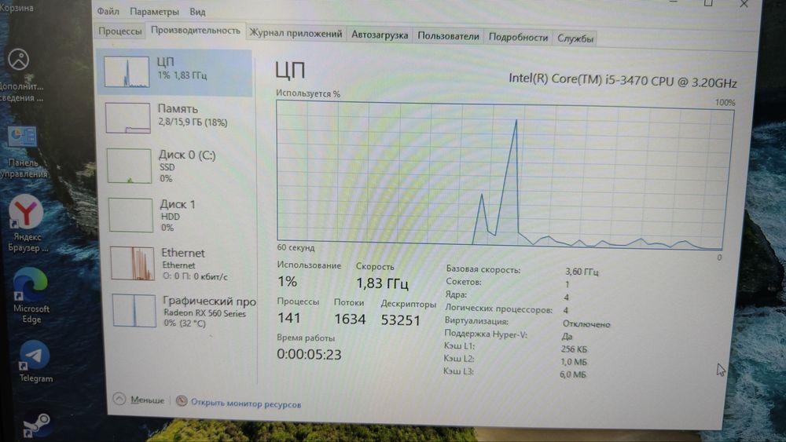Click the Кэш L3 6,0 МБ value
The height and width of the screenshot is (442, 786).
(x=572, y=374)
